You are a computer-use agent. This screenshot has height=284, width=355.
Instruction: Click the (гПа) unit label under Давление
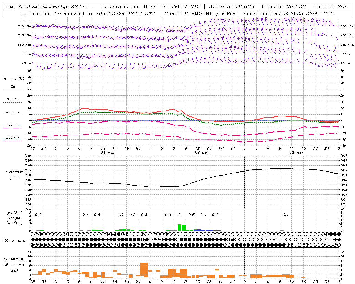[x=14, y=178]
